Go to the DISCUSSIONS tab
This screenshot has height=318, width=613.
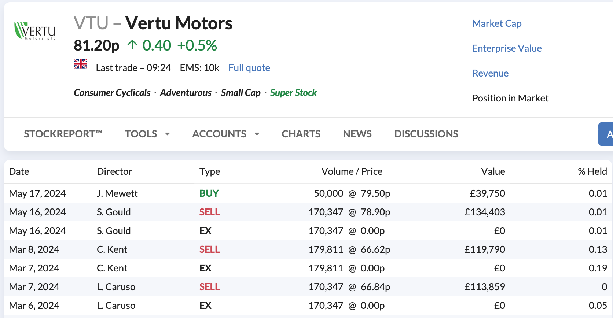[x=426, y=134]
